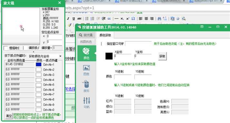Open the 鼠标 mouse section icon
This screenshot has width=230, height=123.
(86, 86)
